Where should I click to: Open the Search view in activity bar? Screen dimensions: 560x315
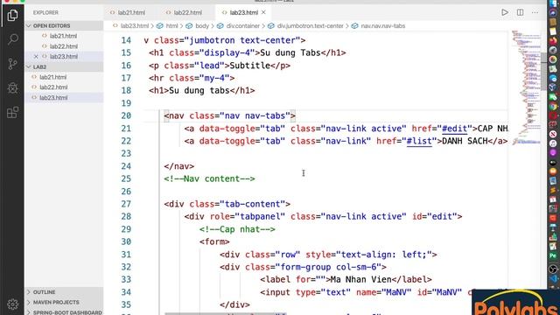pos(12,38)
